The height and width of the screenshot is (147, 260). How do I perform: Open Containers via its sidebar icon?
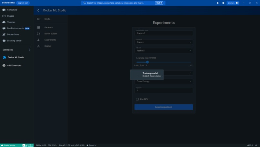tap(4, 10)
